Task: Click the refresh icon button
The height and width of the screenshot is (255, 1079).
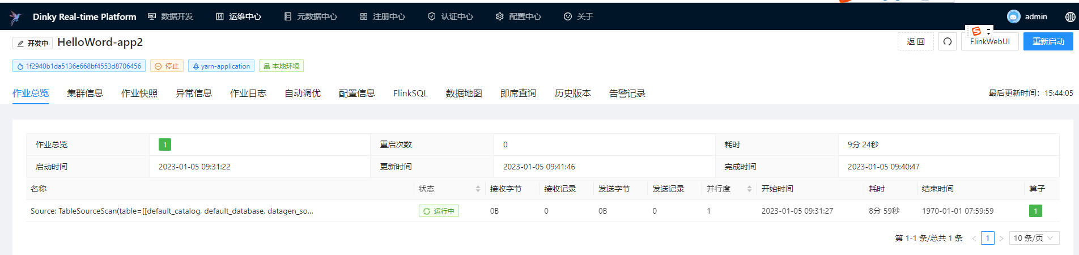Action: (x=948, y=41)
